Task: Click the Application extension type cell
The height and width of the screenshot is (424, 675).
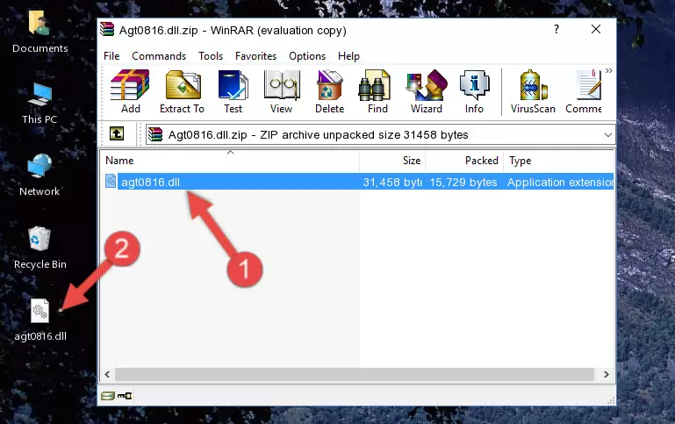Action: (560, 182)
